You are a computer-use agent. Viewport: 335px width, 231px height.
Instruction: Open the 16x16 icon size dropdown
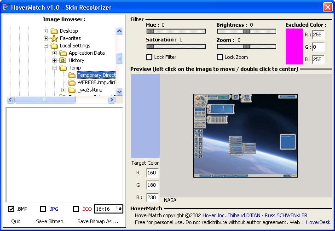point(120,209)
